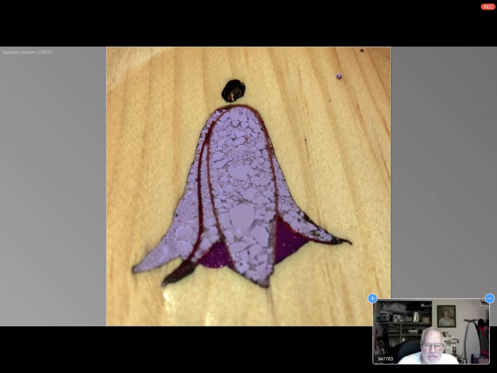Viewport: 497px width, 373px height.
Task: Click the black stem dot above the flower
Action: pyautogui.click(x=234, y=91)
